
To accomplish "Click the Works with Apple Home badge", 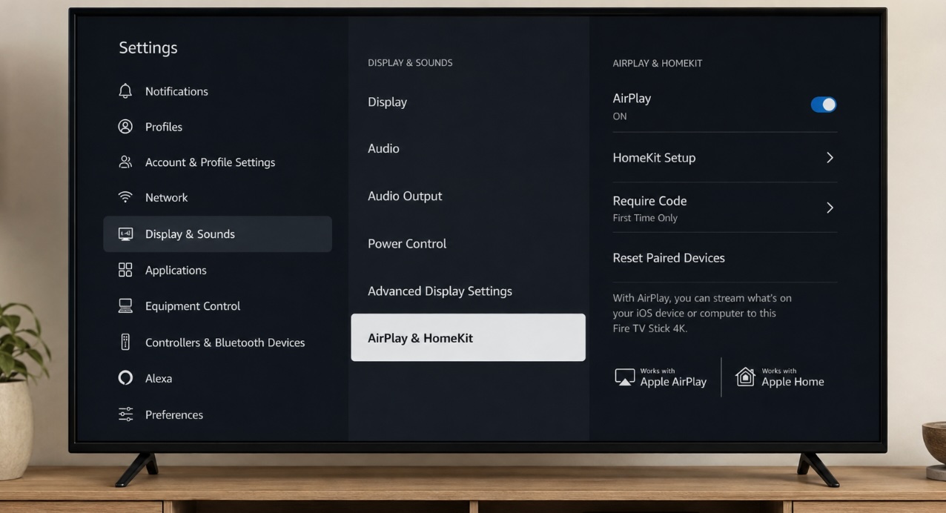I will pos(779,378).
